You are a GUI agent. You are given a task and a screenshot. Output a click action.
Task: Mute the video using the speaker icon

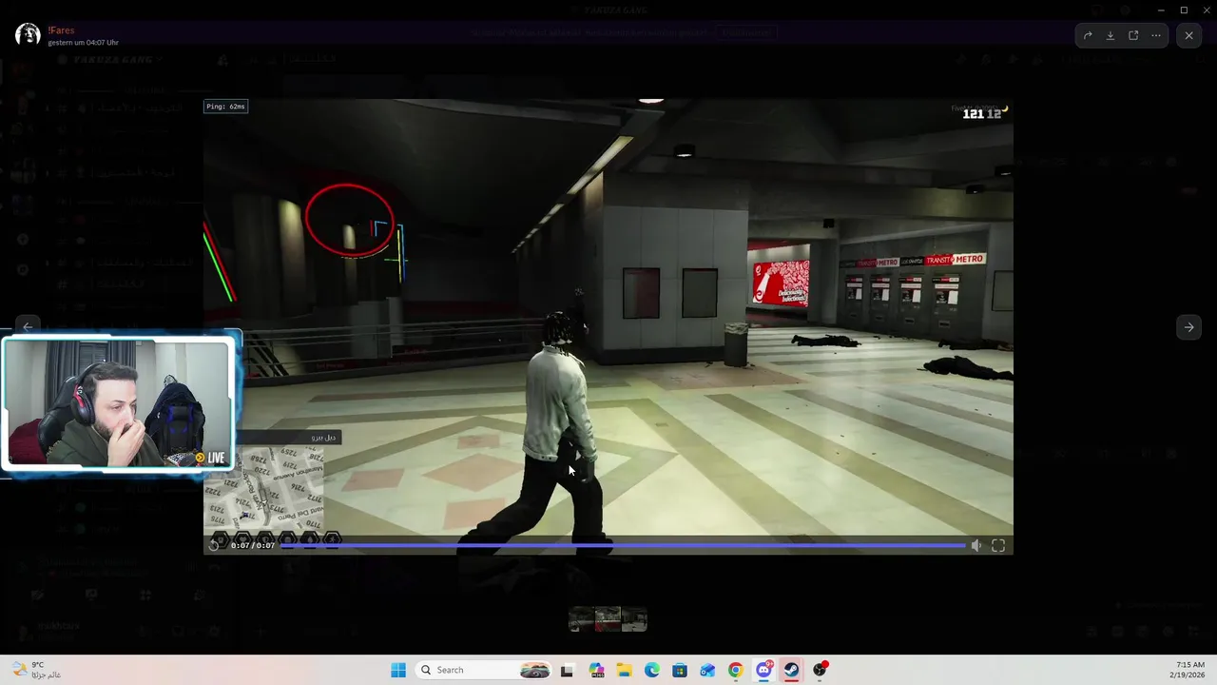(976, 545)
